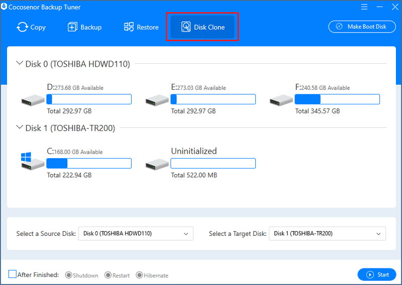The image size is (402, 285).
Task: Select the E: drive icon
Action: pyautogui.click(x=157, y=100)
